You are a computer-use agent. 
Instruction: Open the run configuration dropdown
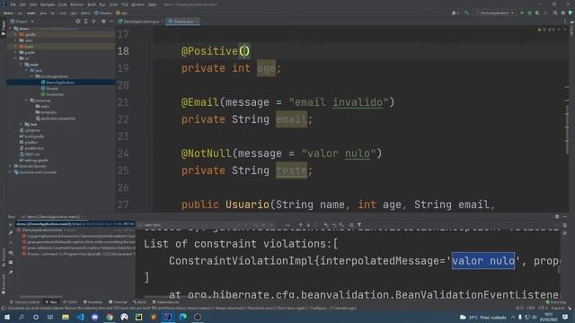494,13
